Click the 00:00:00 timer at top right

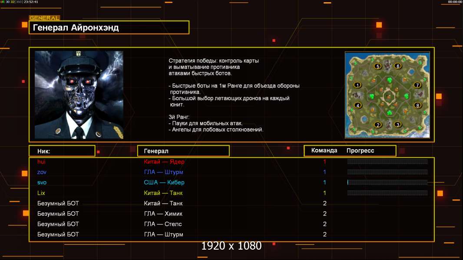coord(455,2)
